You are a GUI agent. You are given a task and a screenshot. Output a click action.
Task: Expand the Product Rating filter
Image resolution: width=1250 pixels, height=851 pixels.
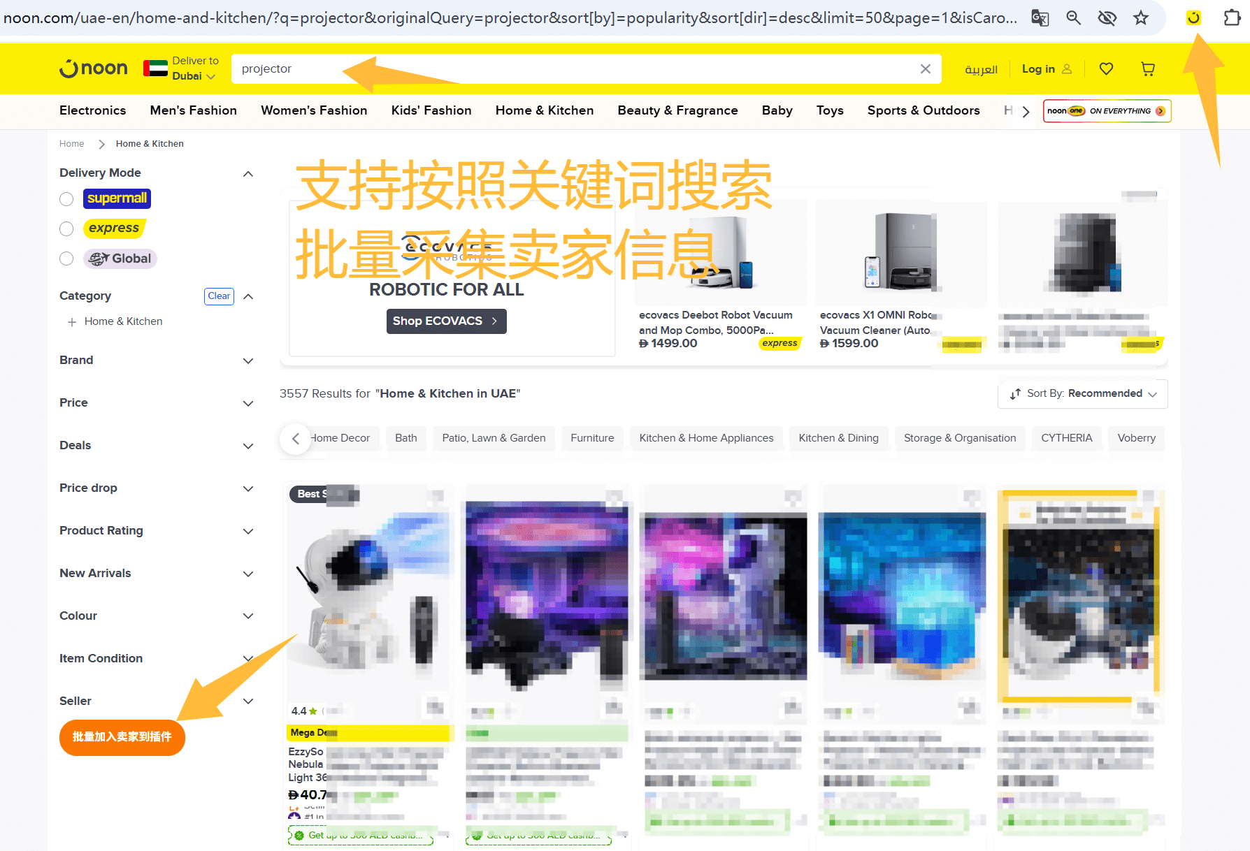pos(247,531)
